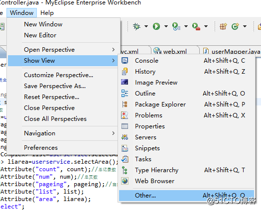Click the New Java Class icon
The width and height of the screenshot is (261, 210).
coord(235,26)
